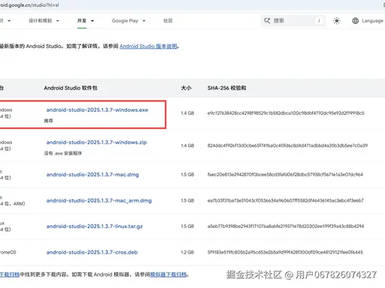Download android-studio-2025.1.3.7-windows.zip

tap(96, 142)
